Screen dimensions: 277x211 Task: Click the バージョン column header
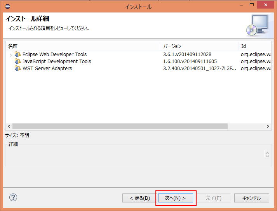click(x=200, y=46)
